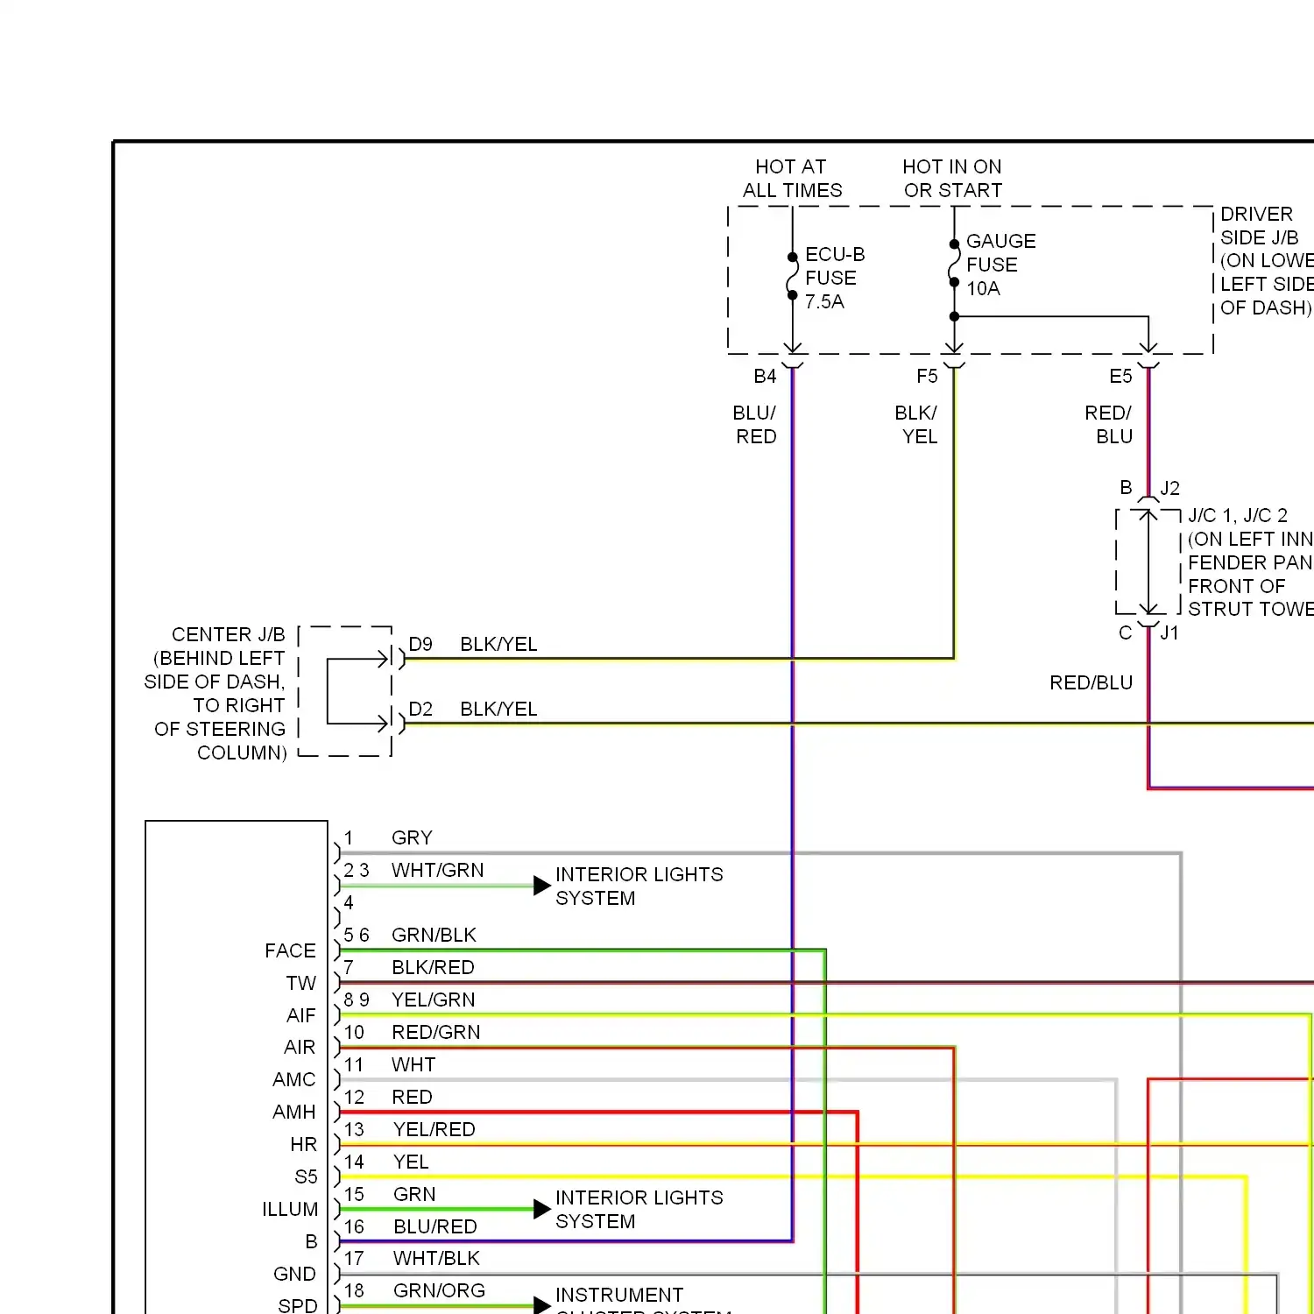1314x1314 pixels.
Task: Click 'INTERIOR LIGHTS SYSTEM' beside the pin 15 wire
Action: (639, 1210)
